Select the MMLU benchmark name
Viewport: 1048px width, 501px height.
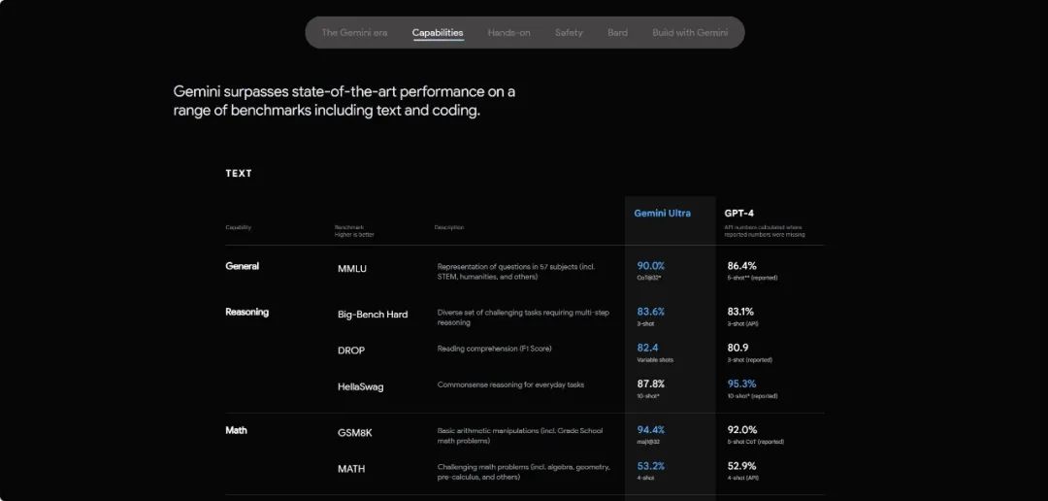tap(354, 268)
